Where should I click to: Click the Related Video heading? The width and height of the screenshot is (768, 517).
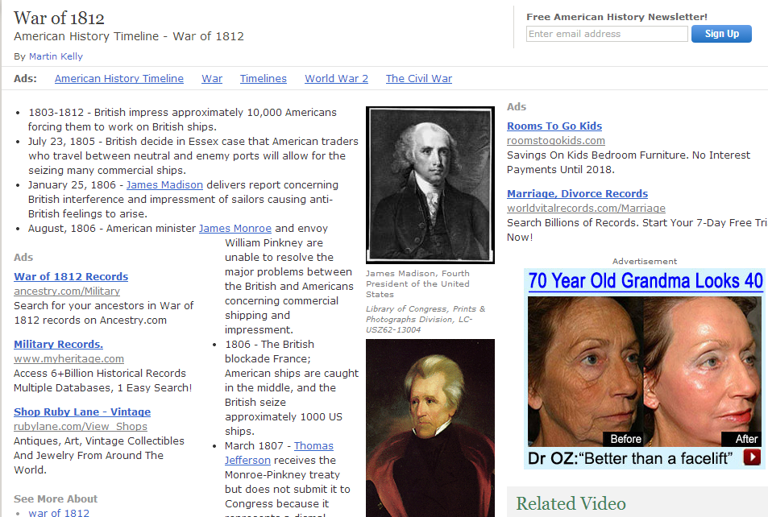571,503
